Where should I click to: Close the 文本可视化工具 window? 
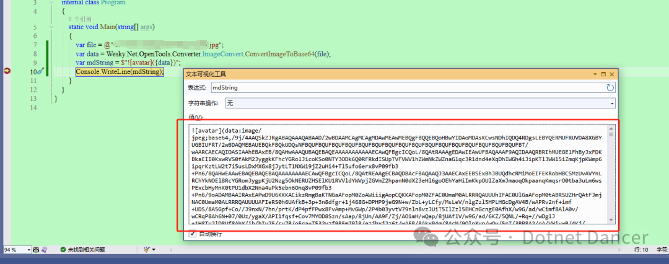(611, 74)
